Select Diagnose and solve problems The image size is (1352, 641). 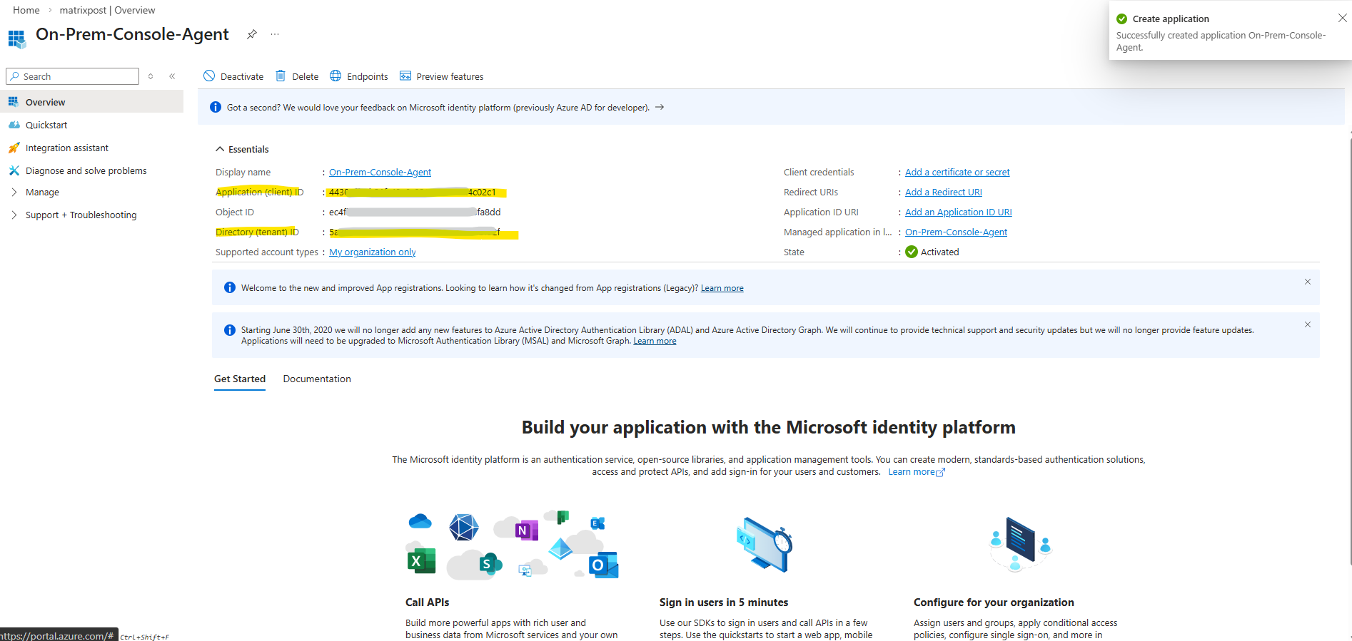coord(86,170)
